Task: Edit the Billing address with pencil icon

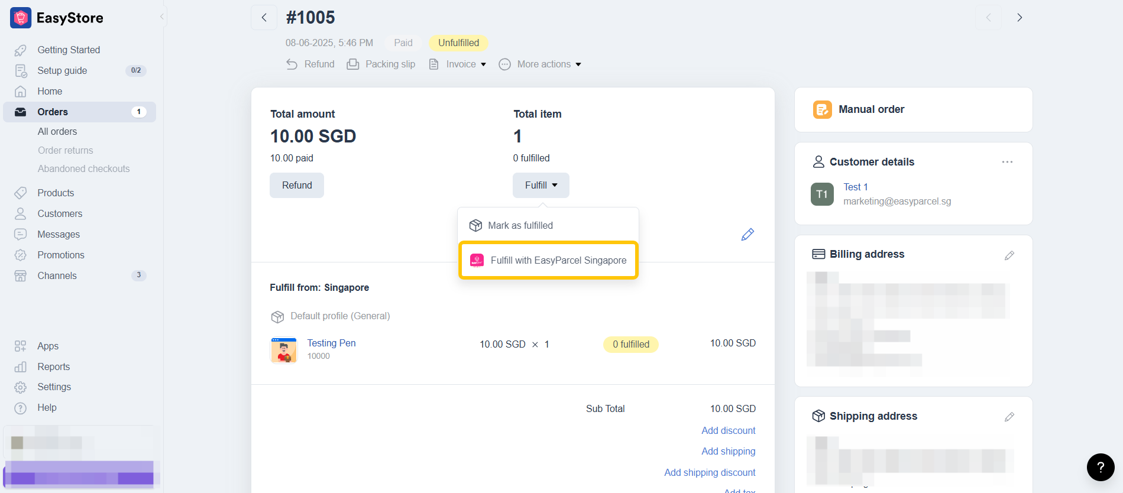Action: point(1009,255)
